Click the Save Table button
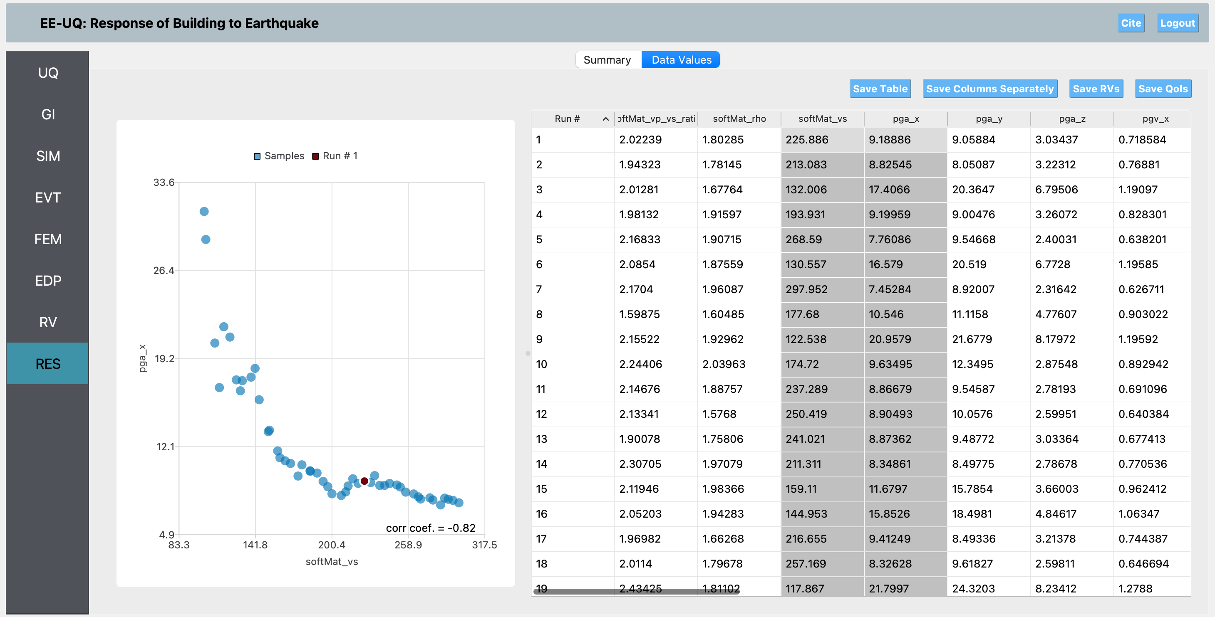This screenshot has width=1215, height=617. coord(880,89)
